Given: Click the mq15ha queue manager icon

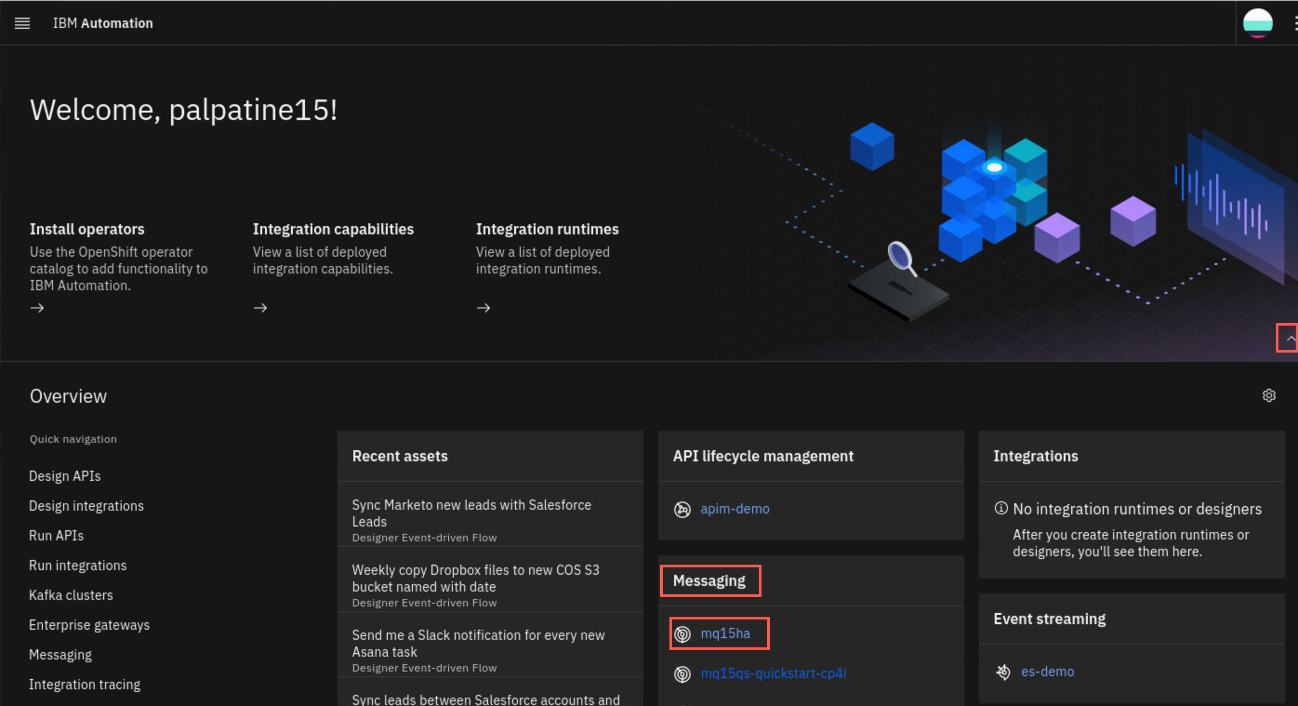Looking at the screenshot, I should [x=682, y=634].
